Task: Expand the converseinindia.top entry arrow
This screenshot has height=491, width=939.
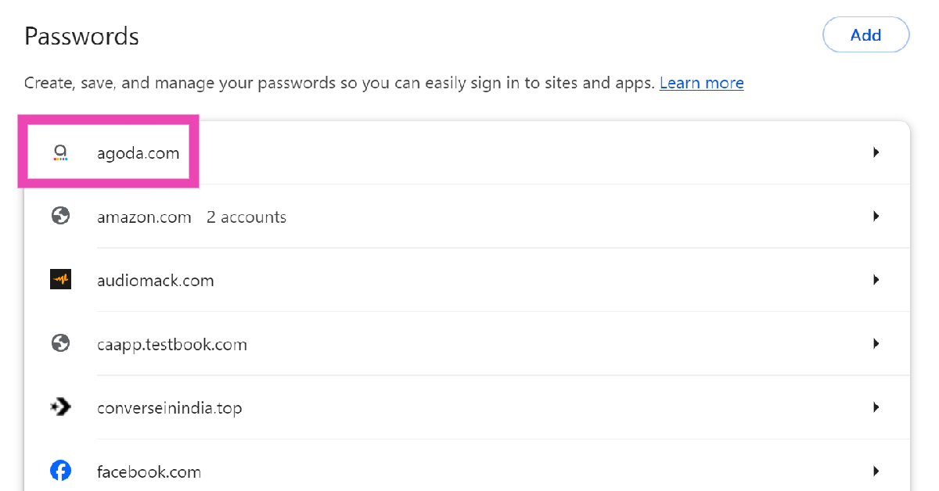Action: [876, 407]
